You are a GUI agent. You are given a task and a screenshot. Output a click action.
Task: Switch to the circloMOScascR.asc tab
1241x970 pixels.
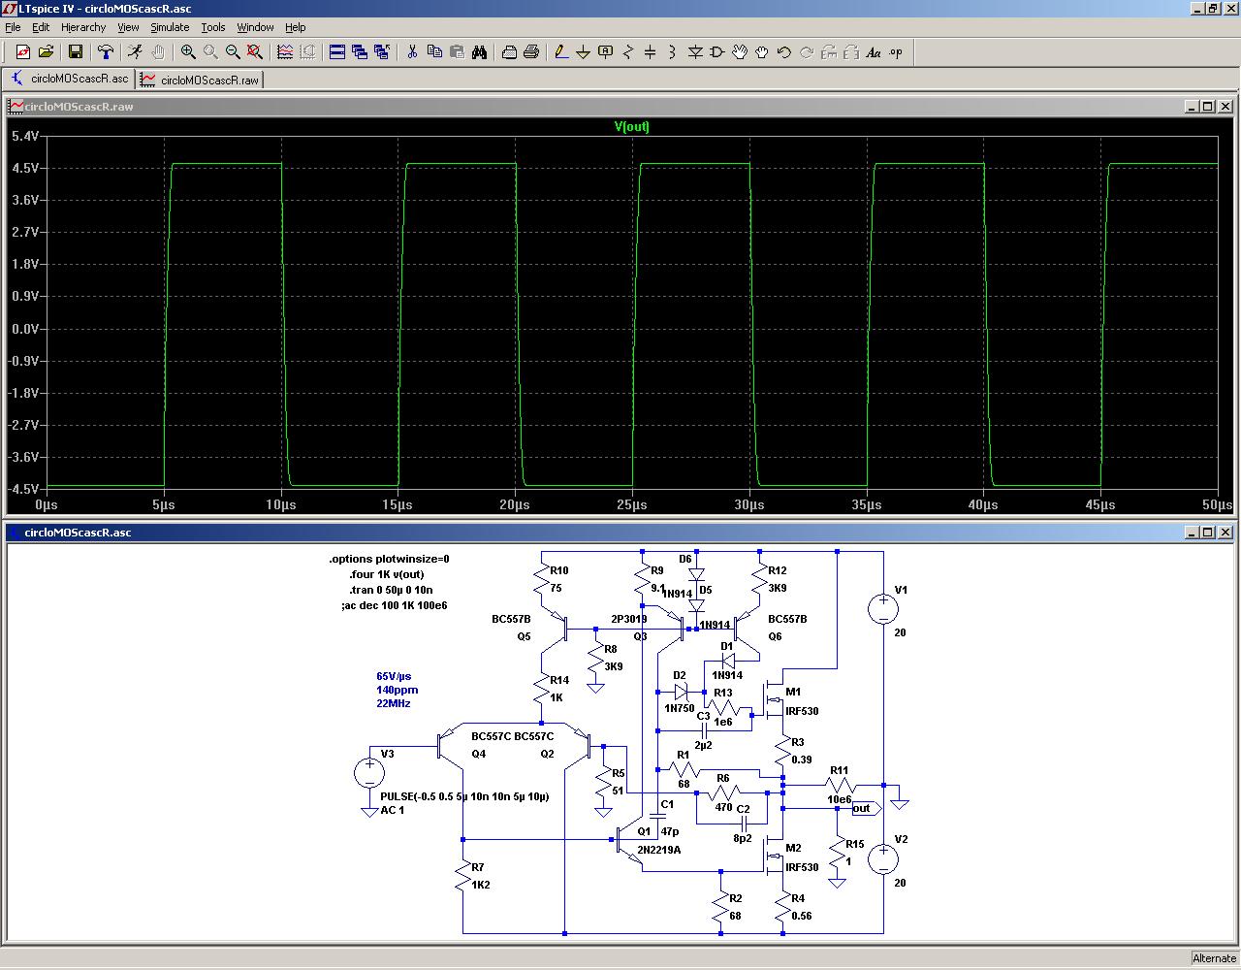[70, 80]
